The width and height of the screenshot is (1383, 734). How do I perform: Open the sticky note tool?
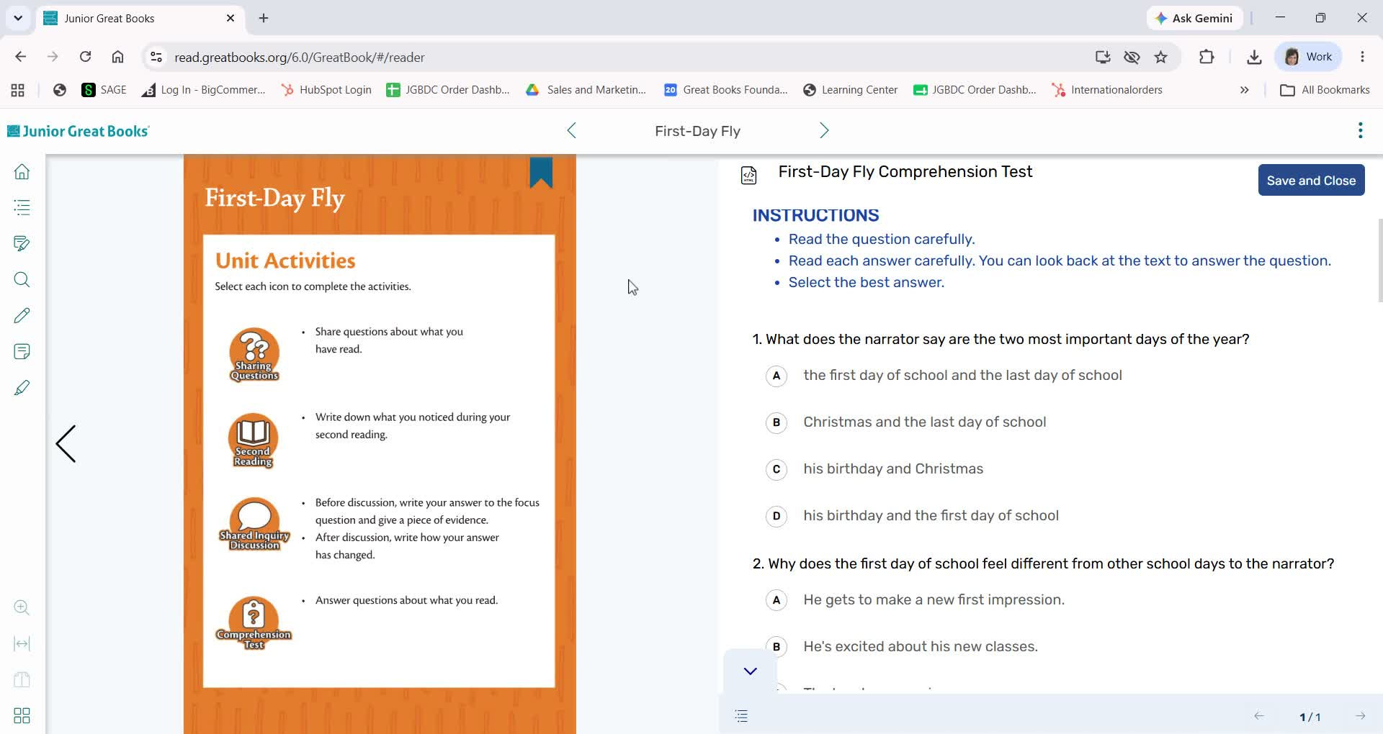click(x=22, y=352)
